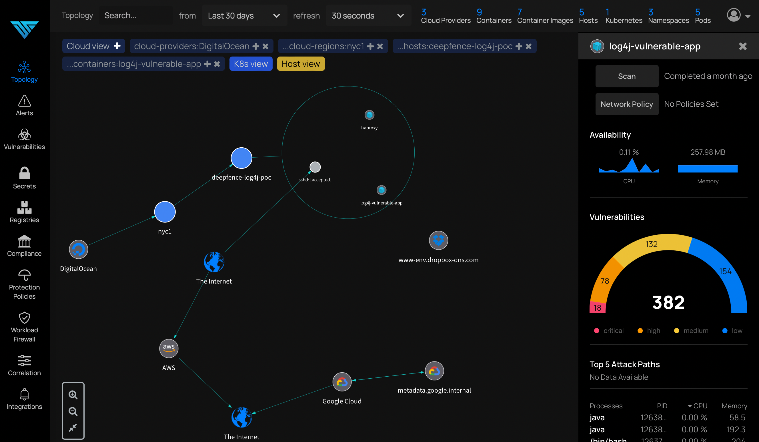
Task: Open the 30 seconds refresh dropdown
Action: point(368,16)
